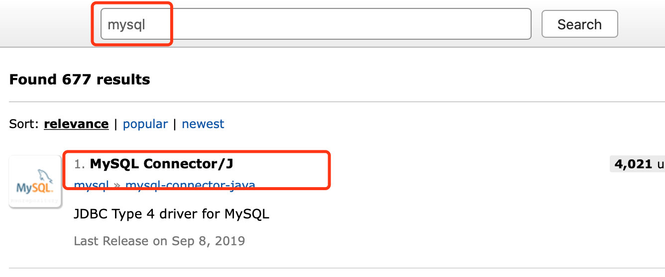This screenshot has height=277, width=665.
Task: Focus the search box containing mysql
Action: pyautogui.click(x=316, y=24)
